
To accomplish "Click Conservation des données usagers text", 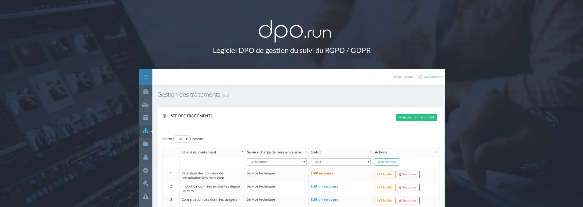I will coord(209,199).
